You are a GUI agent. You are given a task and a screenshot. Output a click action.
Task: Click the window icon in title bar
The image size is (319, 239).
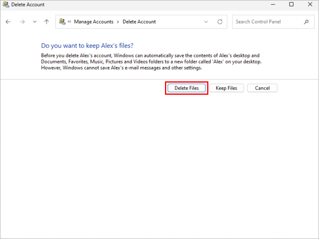pyautogui.click(x=6, y=5)
